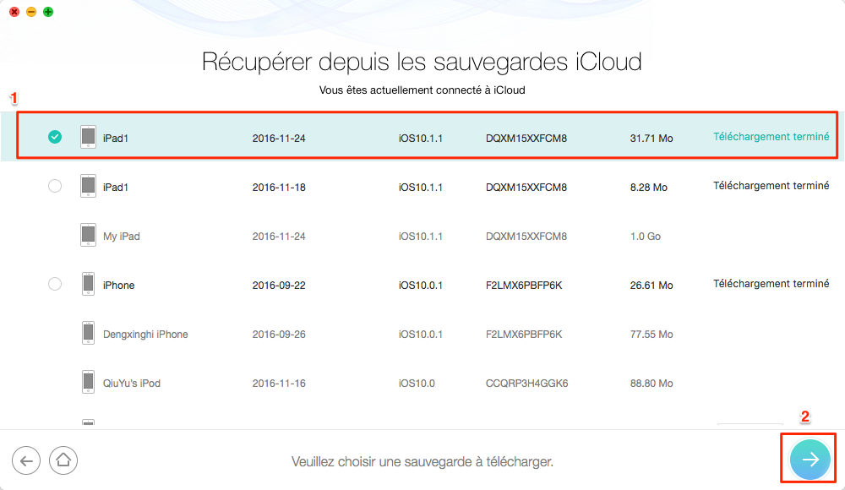
Task: Click device icon of iPad1 2016-11-18 backup
Action: (x=89, y=186)
